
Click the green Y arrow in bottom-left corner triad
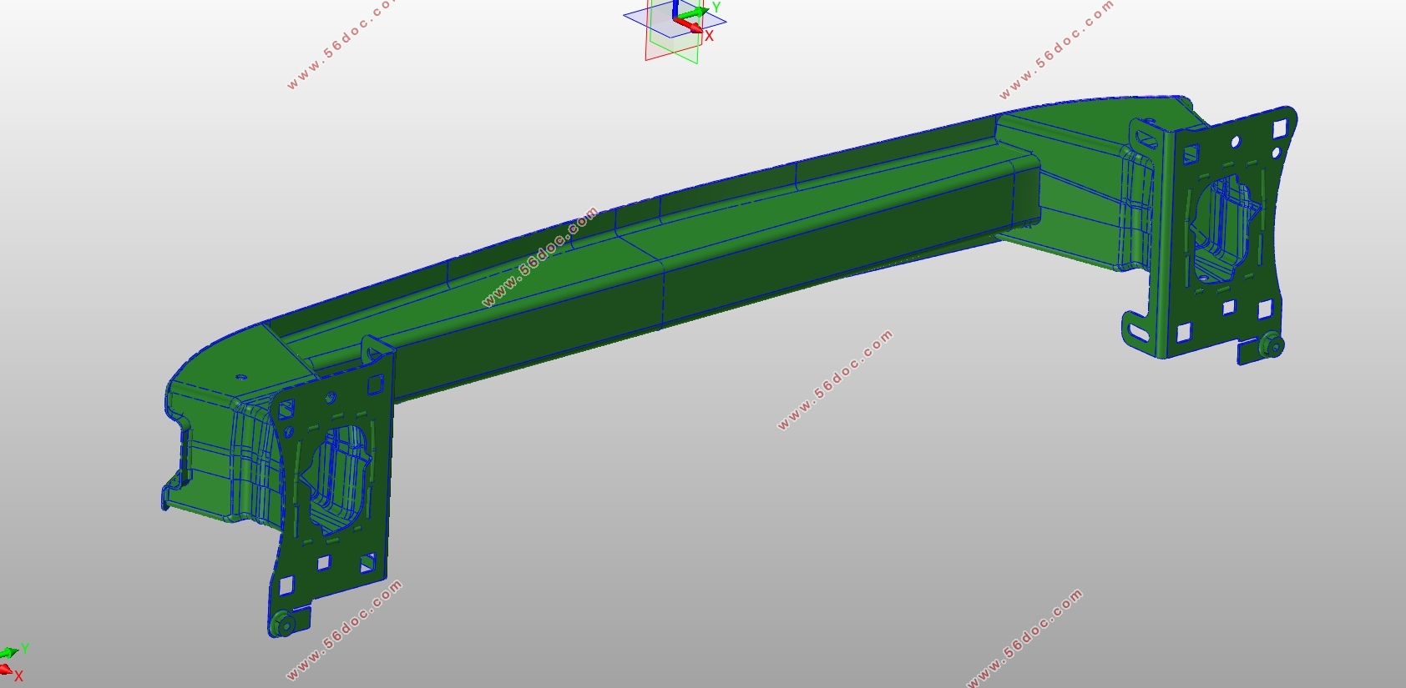tap(11, 652)
